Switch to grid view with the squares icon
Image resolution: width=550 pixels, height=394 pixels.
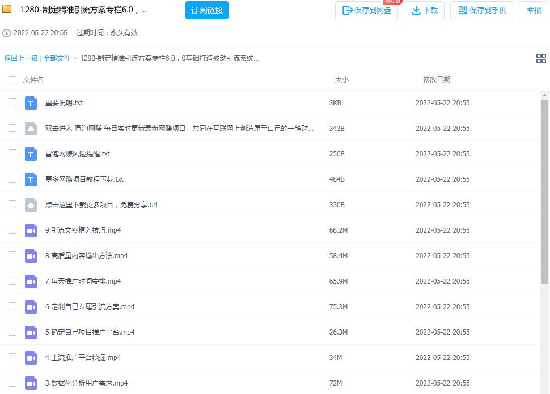click(x=541, y=58)
